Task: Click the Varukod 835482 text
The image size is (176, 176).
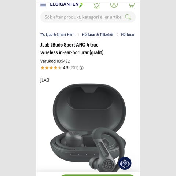Action: coord(55,61)
